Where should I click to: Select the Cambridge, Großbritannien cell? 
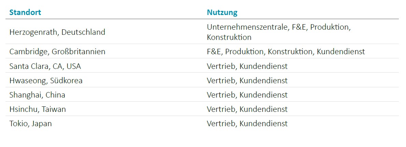coord(57,52)
